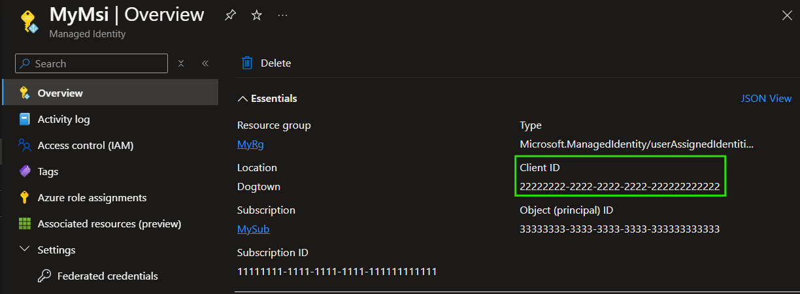The image size is (800, 294).
Task: Click the Object (principal) ID label
Action: pyautogui.click(x=566, y=210)
